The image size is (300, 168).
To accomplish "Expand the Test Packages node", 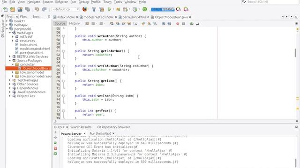I will [10, 80].
